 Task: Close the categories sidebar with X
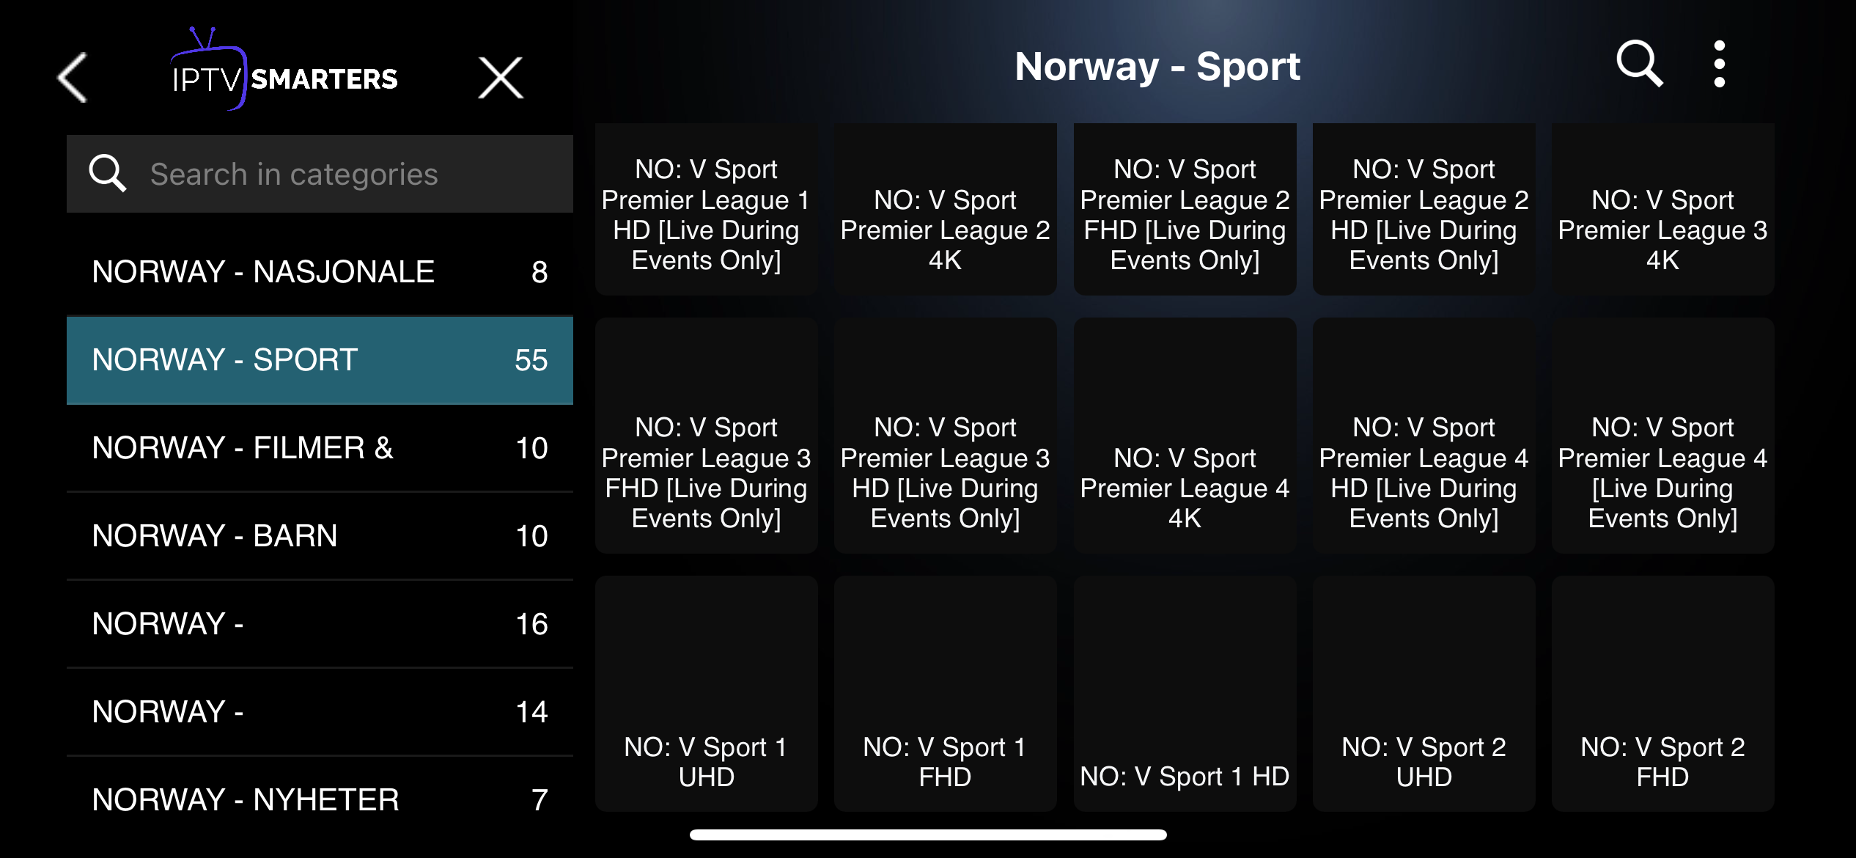(501, 77)
